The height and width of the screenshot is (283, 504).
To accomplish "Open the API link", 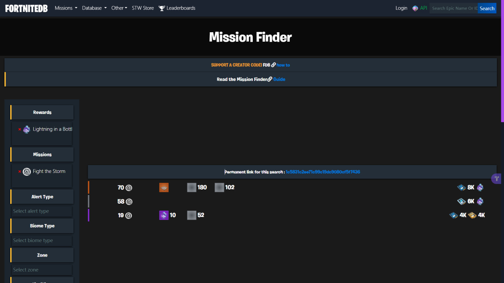I will point(423,8).
